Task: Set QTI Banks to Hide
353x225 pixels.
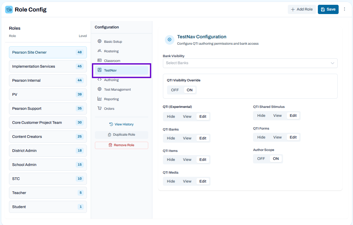Action: [x=171, y=138]
